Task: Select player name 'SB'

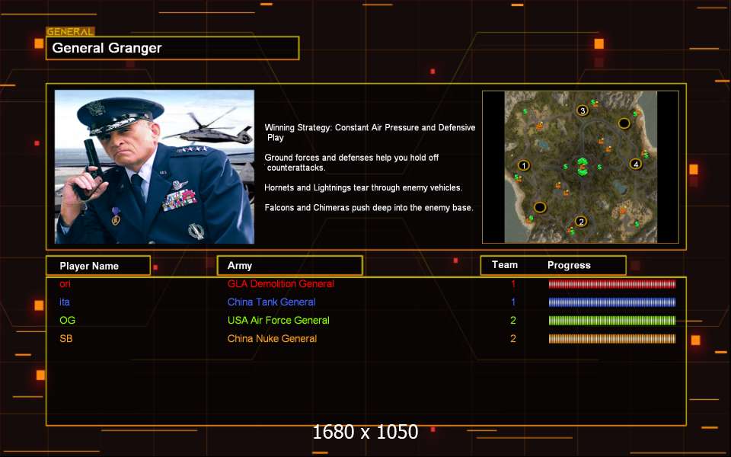Action: point(65,338)
